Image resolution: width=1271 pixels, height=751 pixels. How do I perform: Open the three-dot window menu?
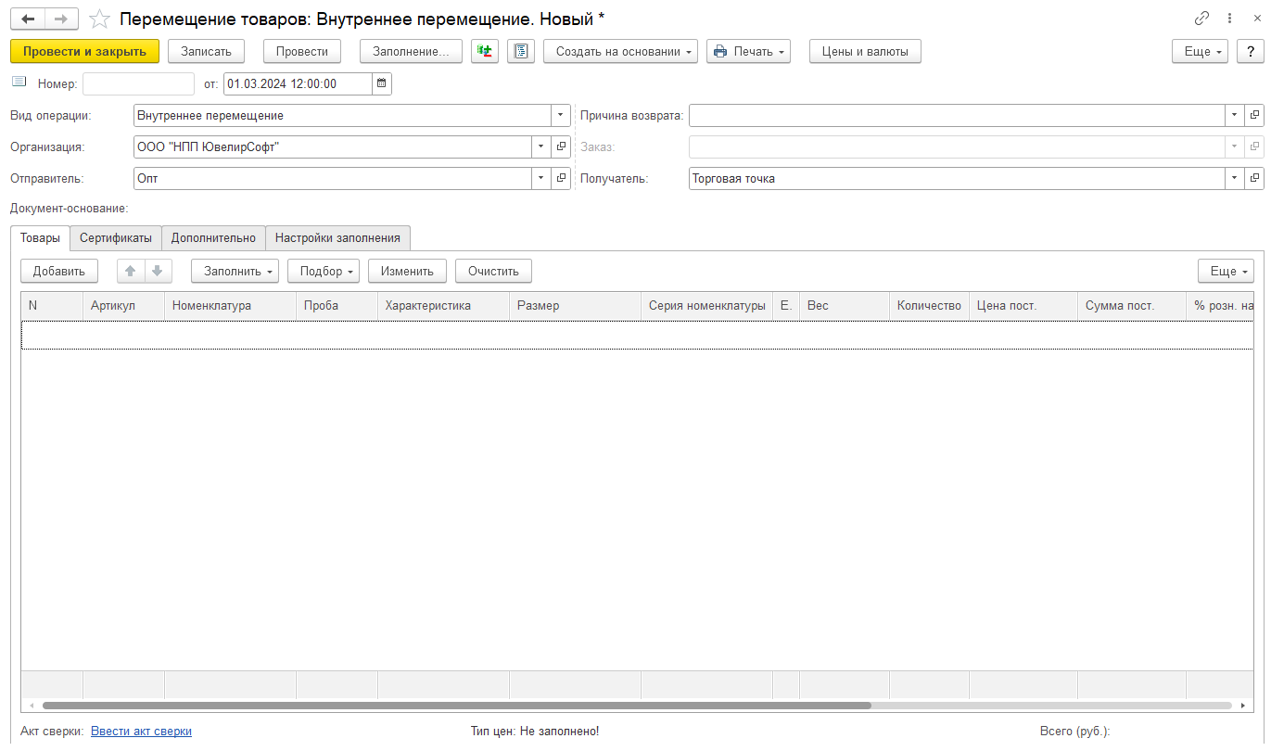(x=1229, y=19)
